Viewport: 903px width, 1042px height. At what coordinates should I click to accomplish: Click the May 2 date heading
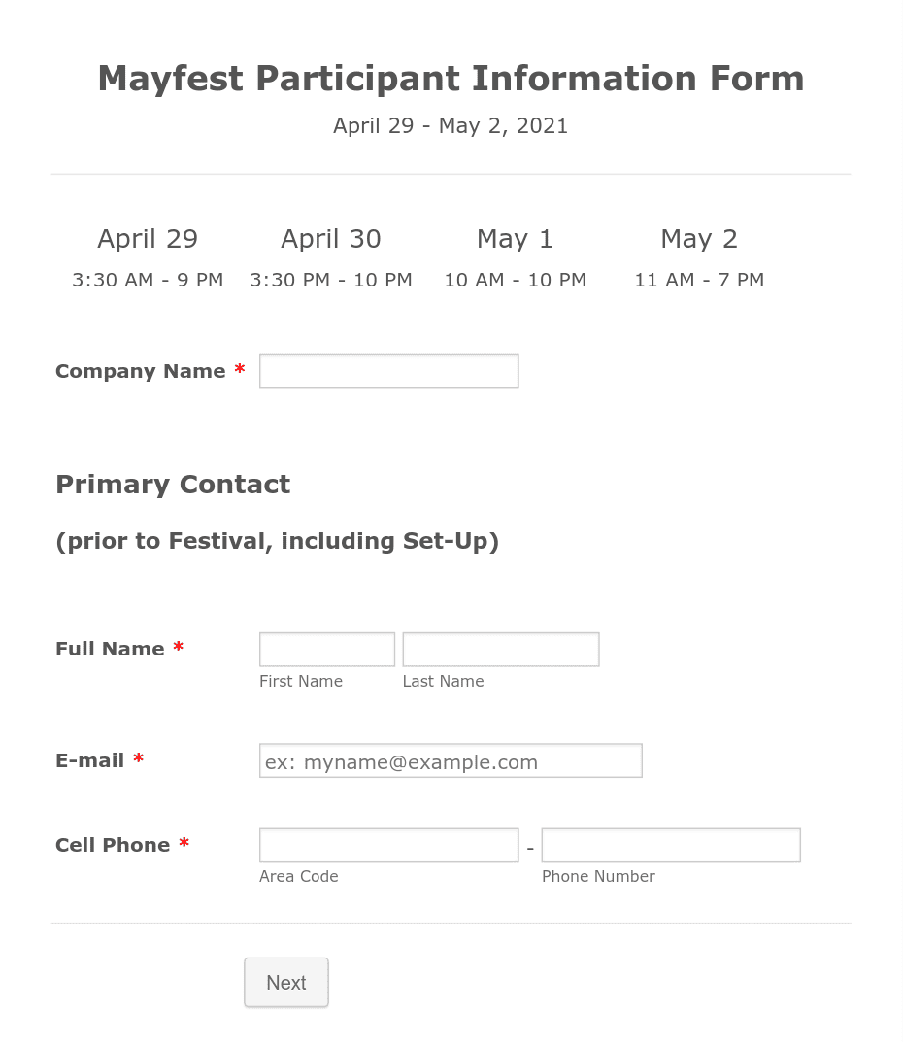[698, 238]
